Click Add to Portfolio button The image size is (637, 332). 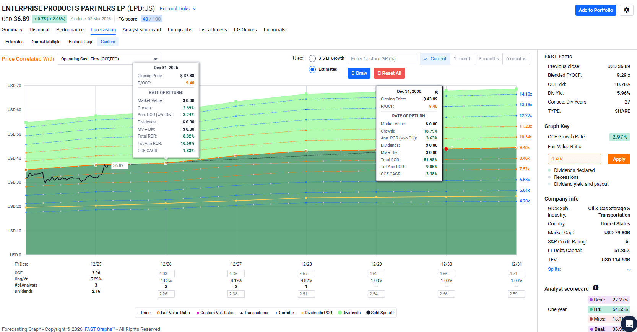[x=596, y=10]
